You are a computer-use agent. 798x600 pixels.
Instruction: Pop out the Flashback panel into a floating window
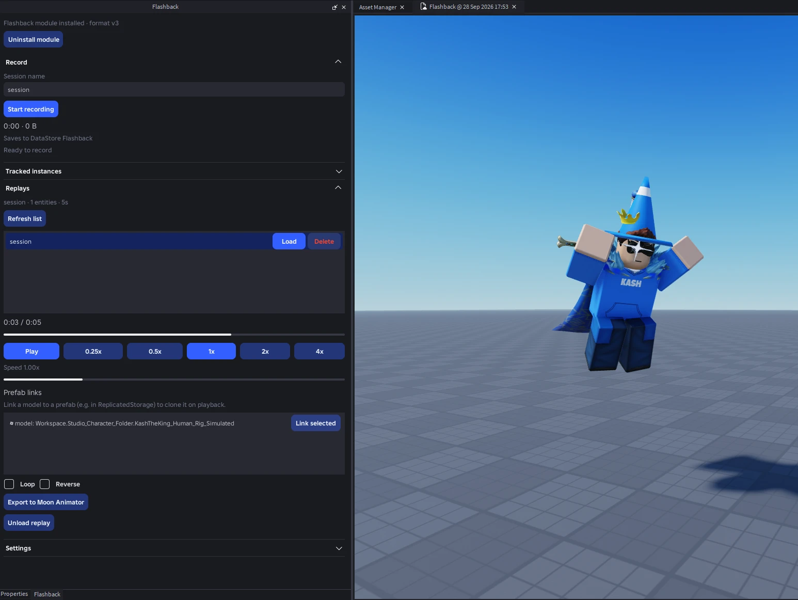coord(334,7)
